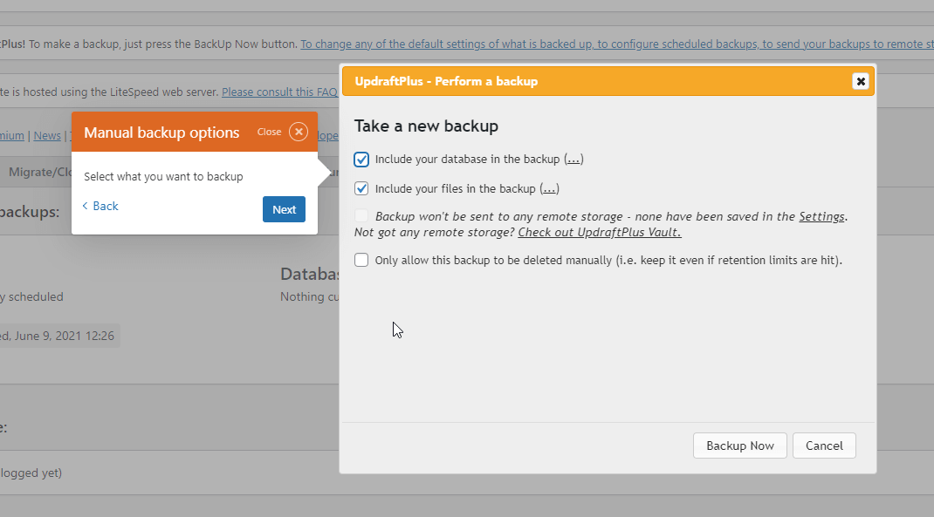The width and height of the screenshot is (934, 517).
Task: Click Select what you want to backup text
Action: point(163,177)
